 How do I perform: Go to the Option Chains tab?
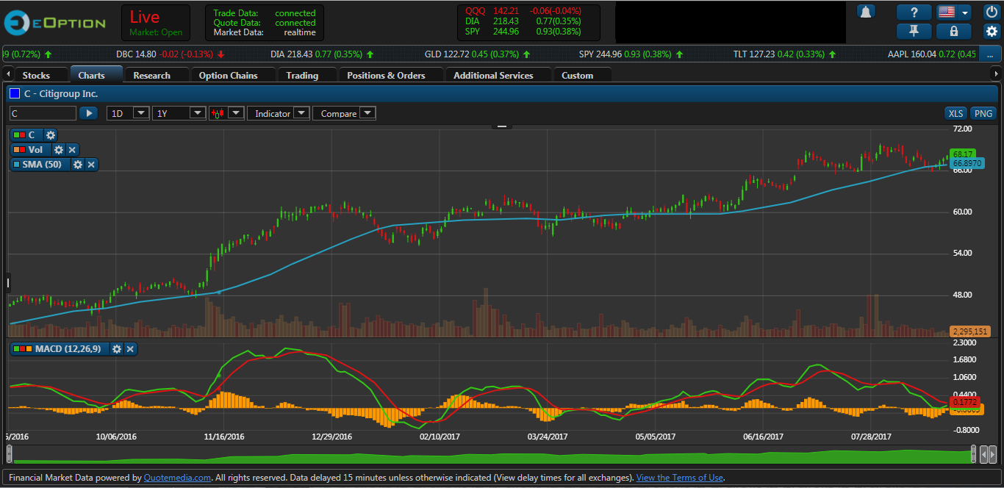pyautogui.click(x=229, y=75)
